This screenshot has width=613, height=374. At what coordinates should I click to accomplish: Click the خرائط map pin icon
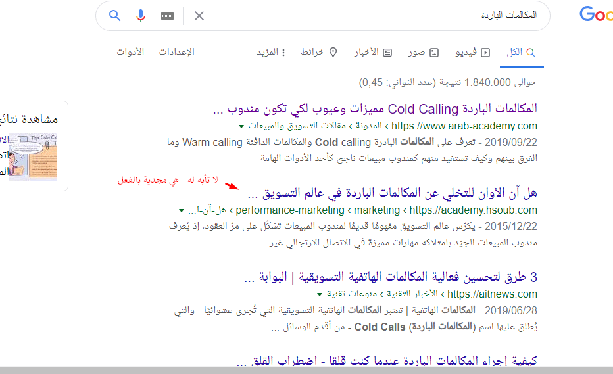[333, 53]
